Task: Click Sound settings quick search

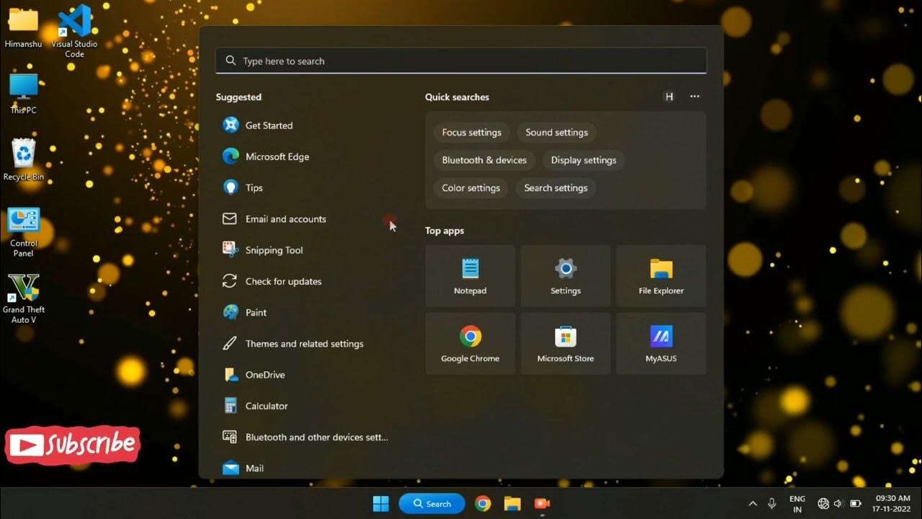Action: 557,133
